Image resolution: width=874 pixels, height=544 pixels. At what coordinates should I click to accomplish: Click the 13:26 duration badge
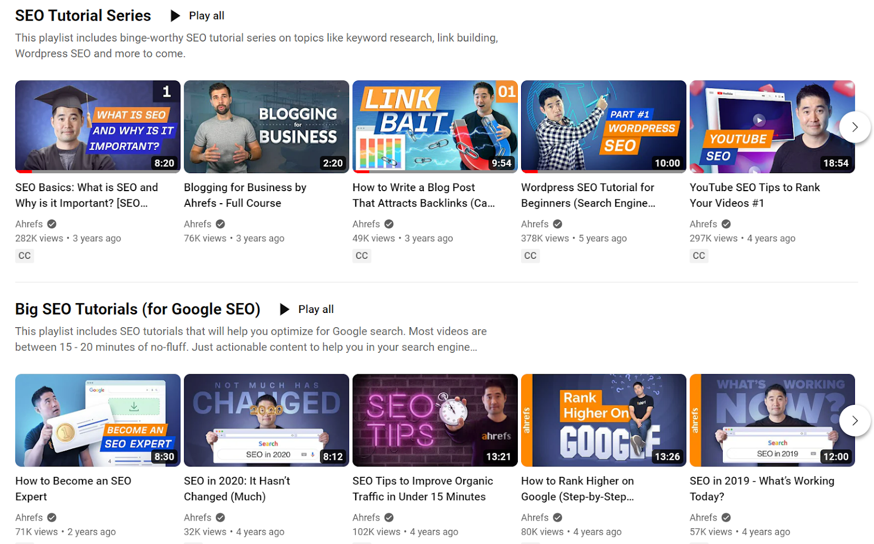[668, 456]
